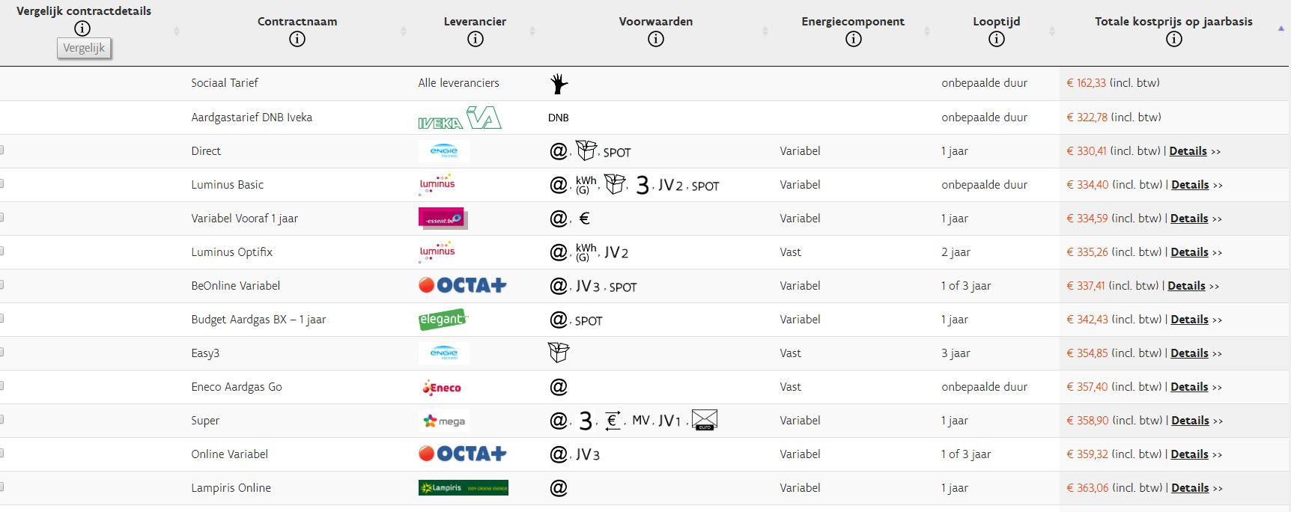Click the info icon under Vergelijk contractdetails
This screenshot has height=512, width=1291.
click(x=82, y=28)
